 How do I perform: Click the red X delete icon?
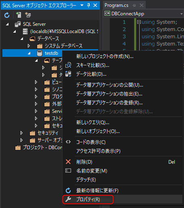(x=68, y=162)
